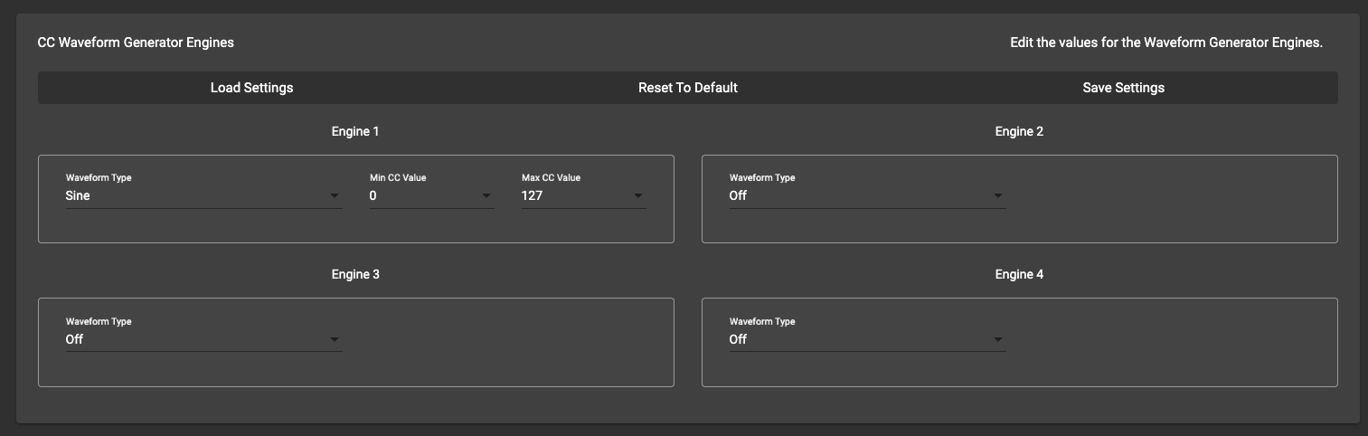This screenshot has width=1368, height=436.
Task: Click CC Waveform Generator Engines title
Action: click(136, 43)
